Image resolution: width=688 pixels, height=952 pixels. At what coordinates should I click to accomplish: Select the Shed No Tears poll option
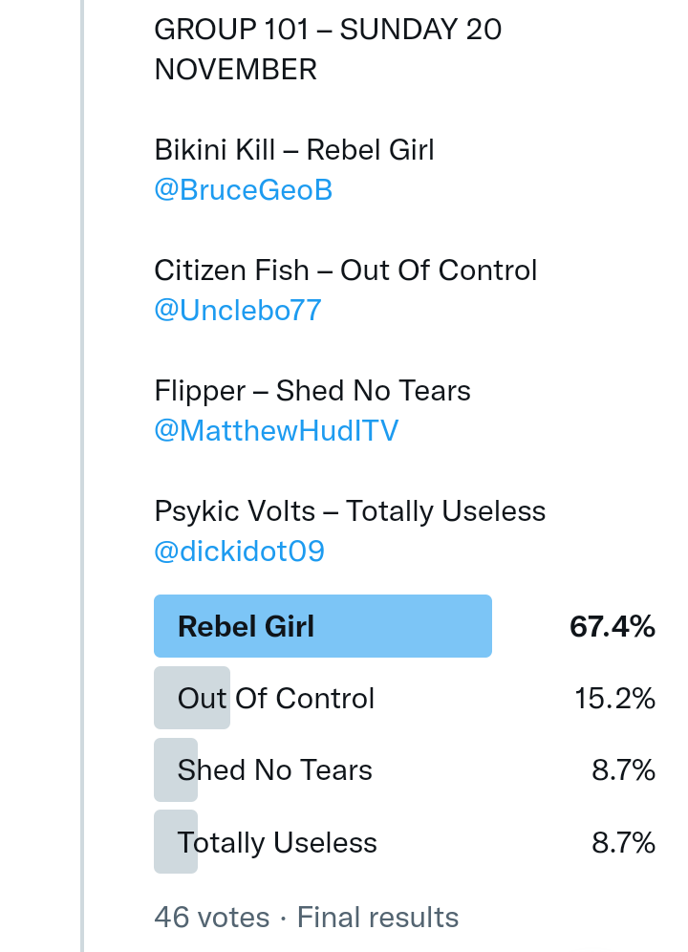click(274, 770)
